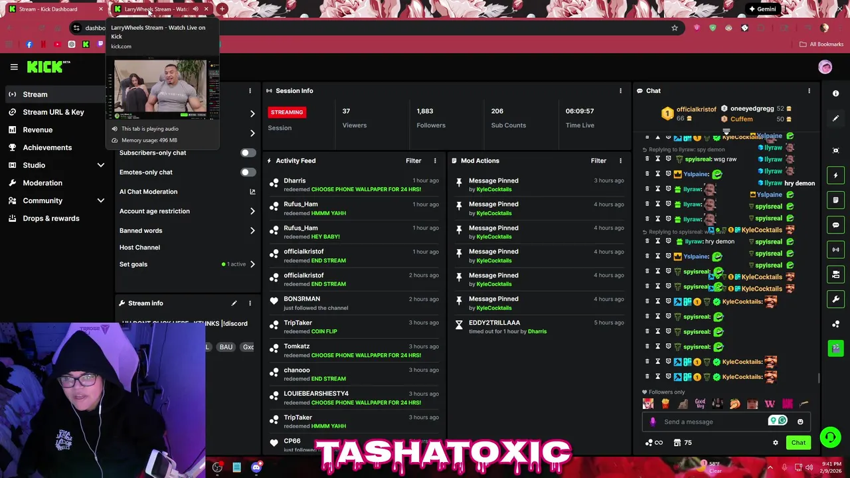Click the green clapperboard sidebar icon

coord(836,348)
